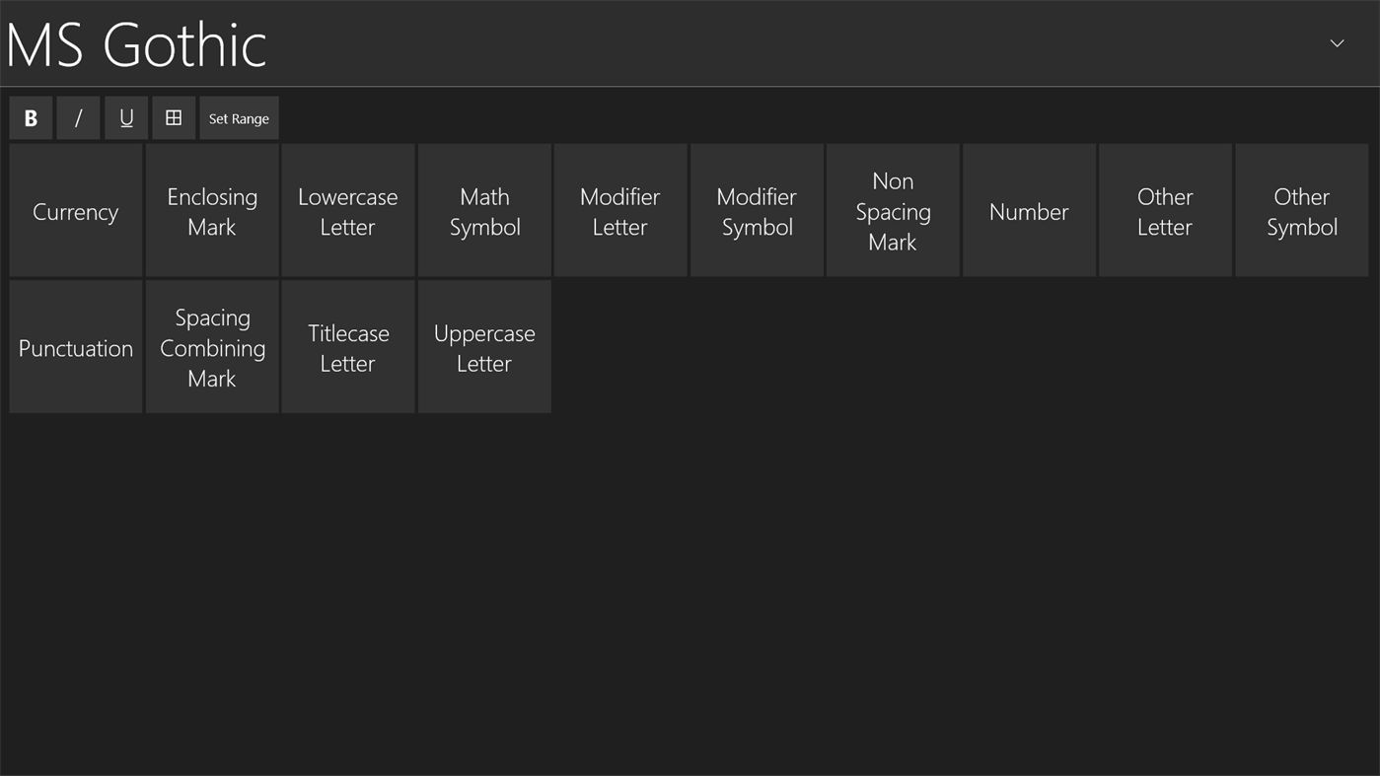
Task: Toggle Italic formatting button
Action: click(x=78, y=118)
